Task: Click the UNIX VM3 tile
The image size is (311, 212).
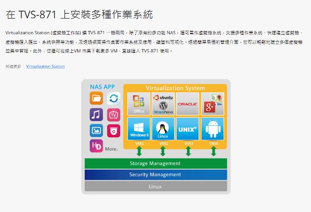Action: pos(188,129)
